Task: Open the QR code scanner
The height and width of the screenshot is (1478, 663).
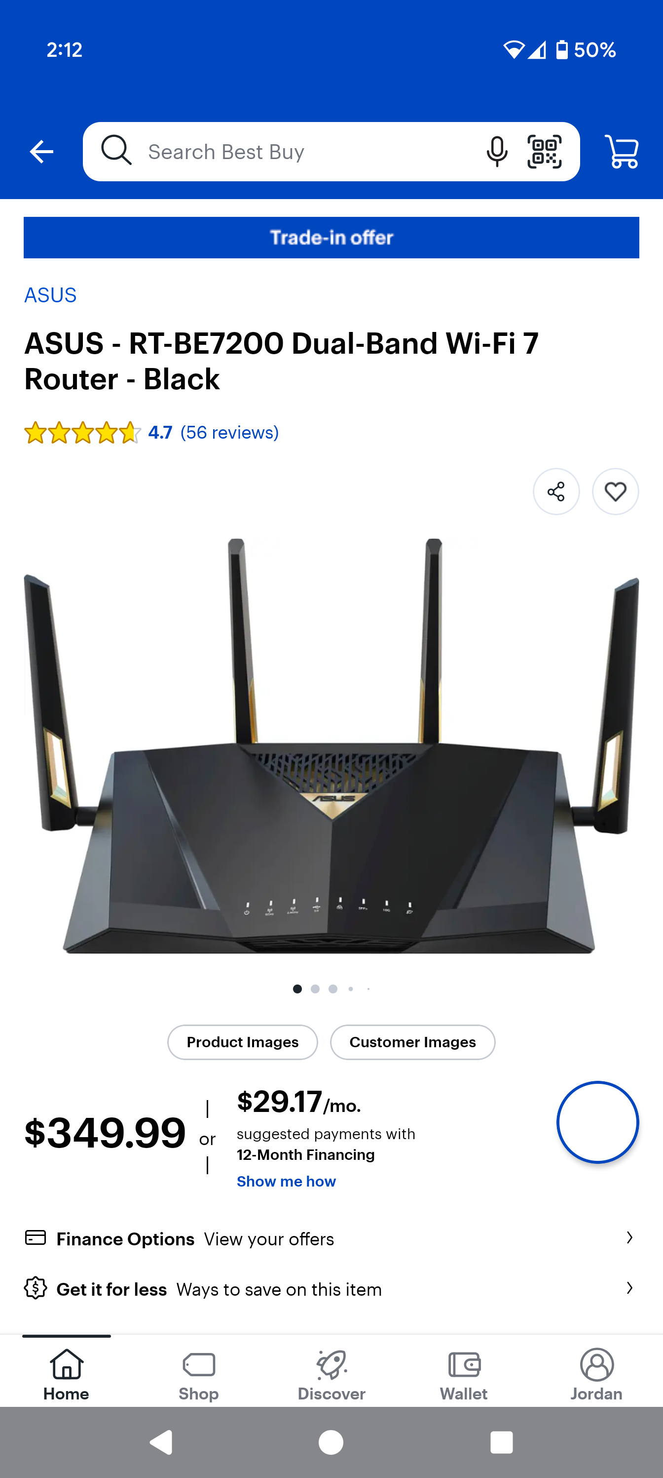Action: [x=545, y=152]
